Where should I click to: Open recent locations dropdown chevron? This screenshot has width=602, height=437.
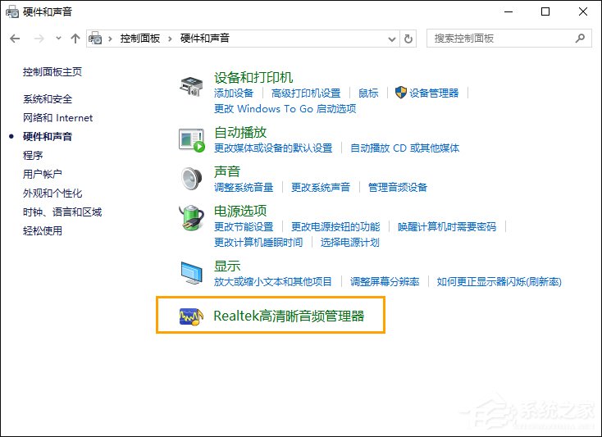point(58,39)
